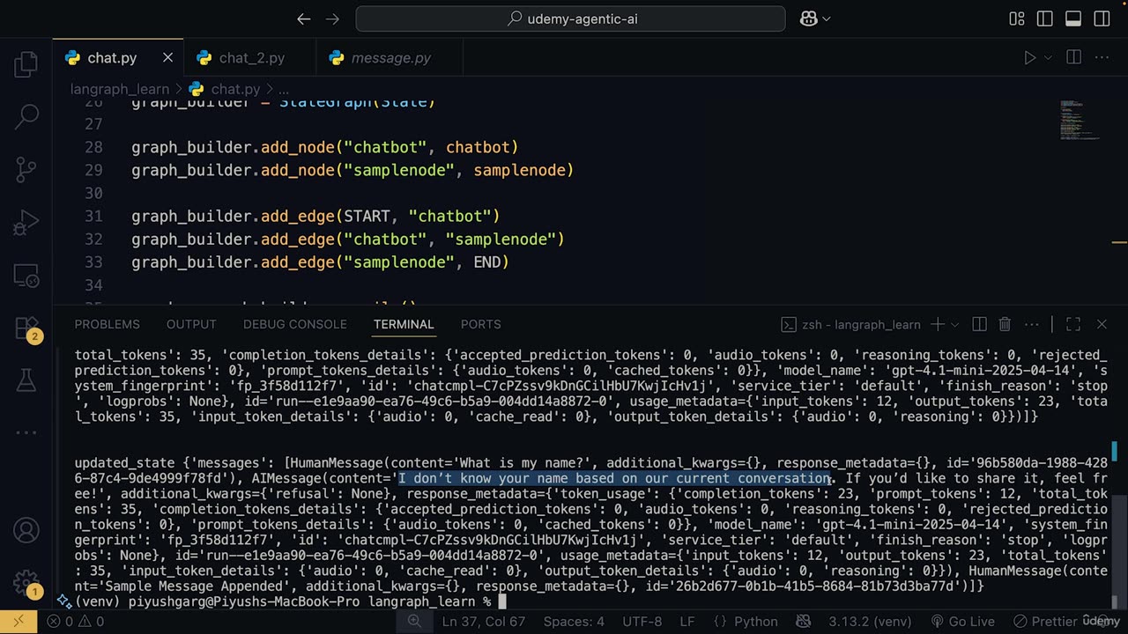The height and width of the screenshot is (634, 1128).
Task: Select the zsh - langraph_learn terminal
Action: coord(850,325)
